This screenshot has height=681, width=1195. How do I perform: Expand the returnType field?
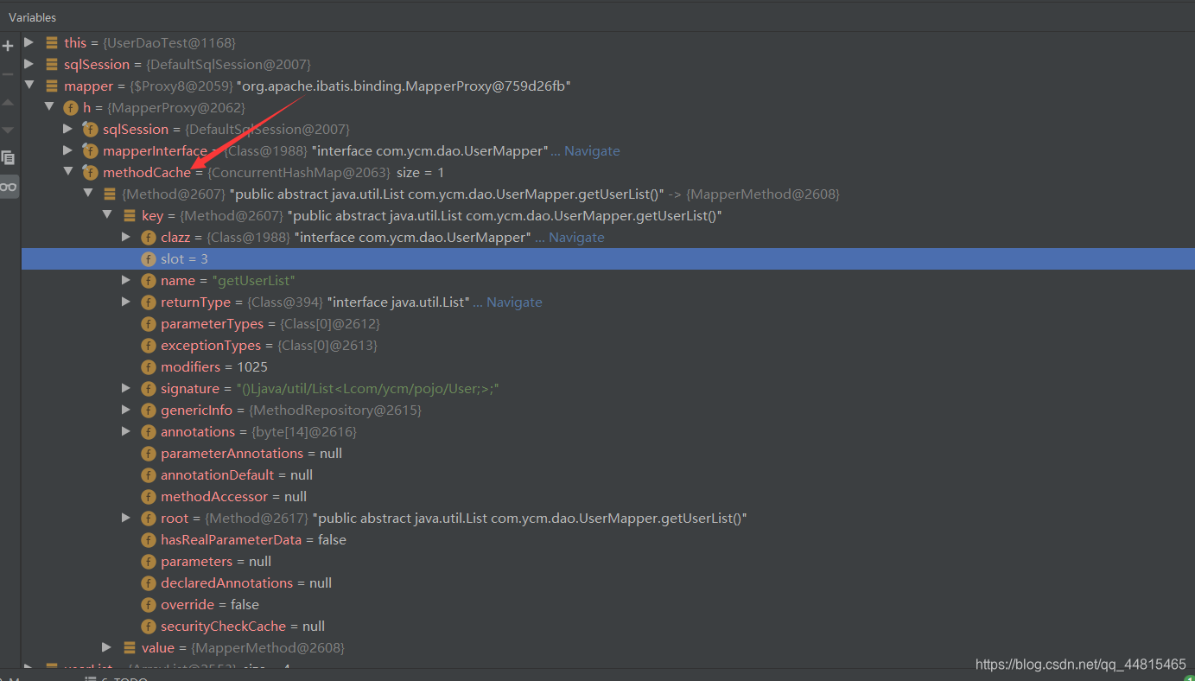coord(126,302)
